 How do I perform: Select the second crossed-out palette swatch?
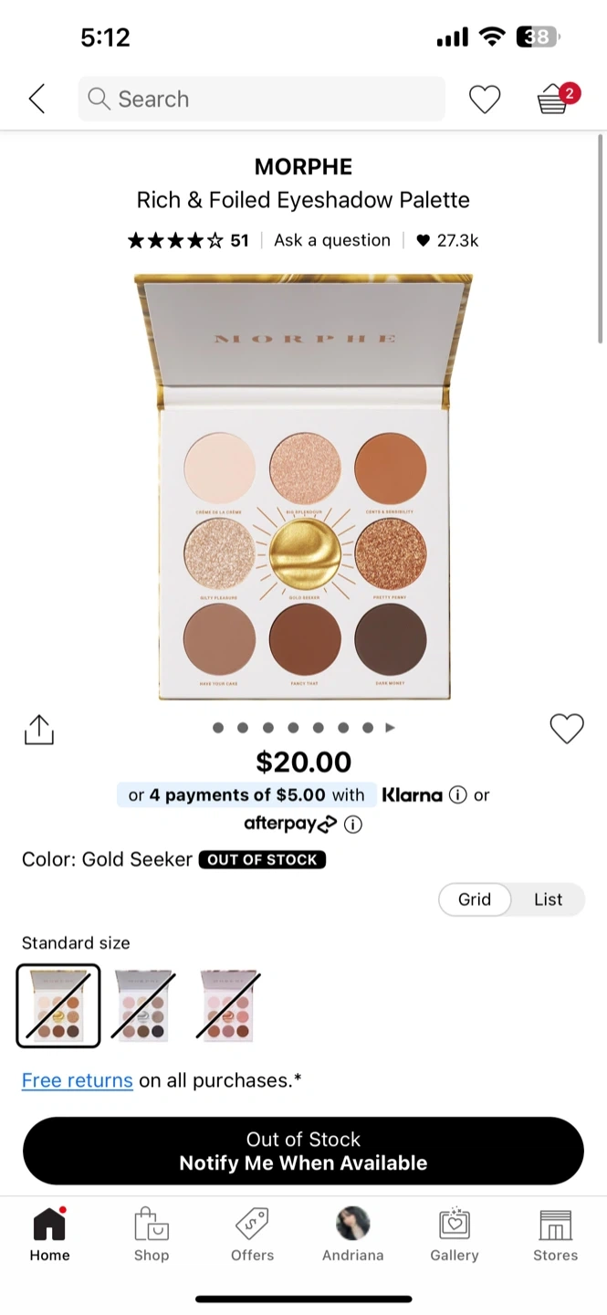(x=144, y=1005)
